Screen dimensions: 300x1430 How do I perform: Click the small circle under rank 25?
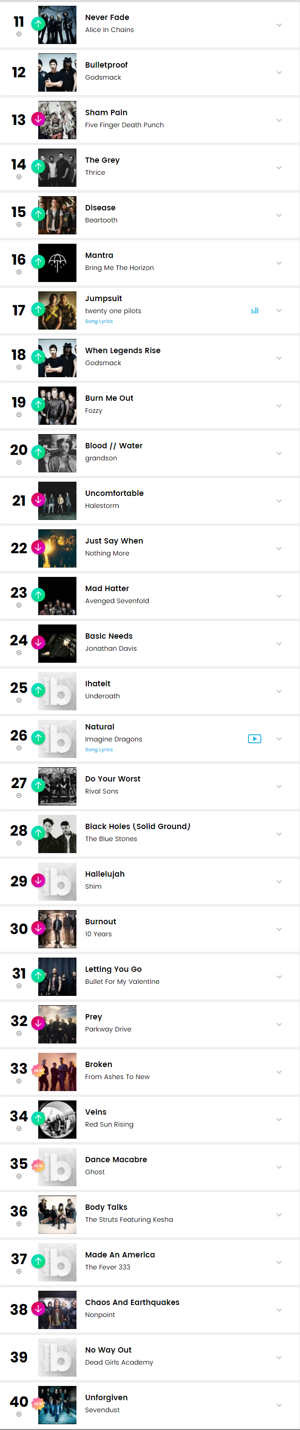pos(19,701)
